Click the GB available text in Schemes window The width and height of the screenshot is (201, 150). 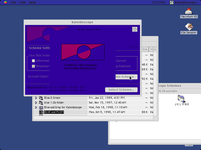(x=168, y=91)
